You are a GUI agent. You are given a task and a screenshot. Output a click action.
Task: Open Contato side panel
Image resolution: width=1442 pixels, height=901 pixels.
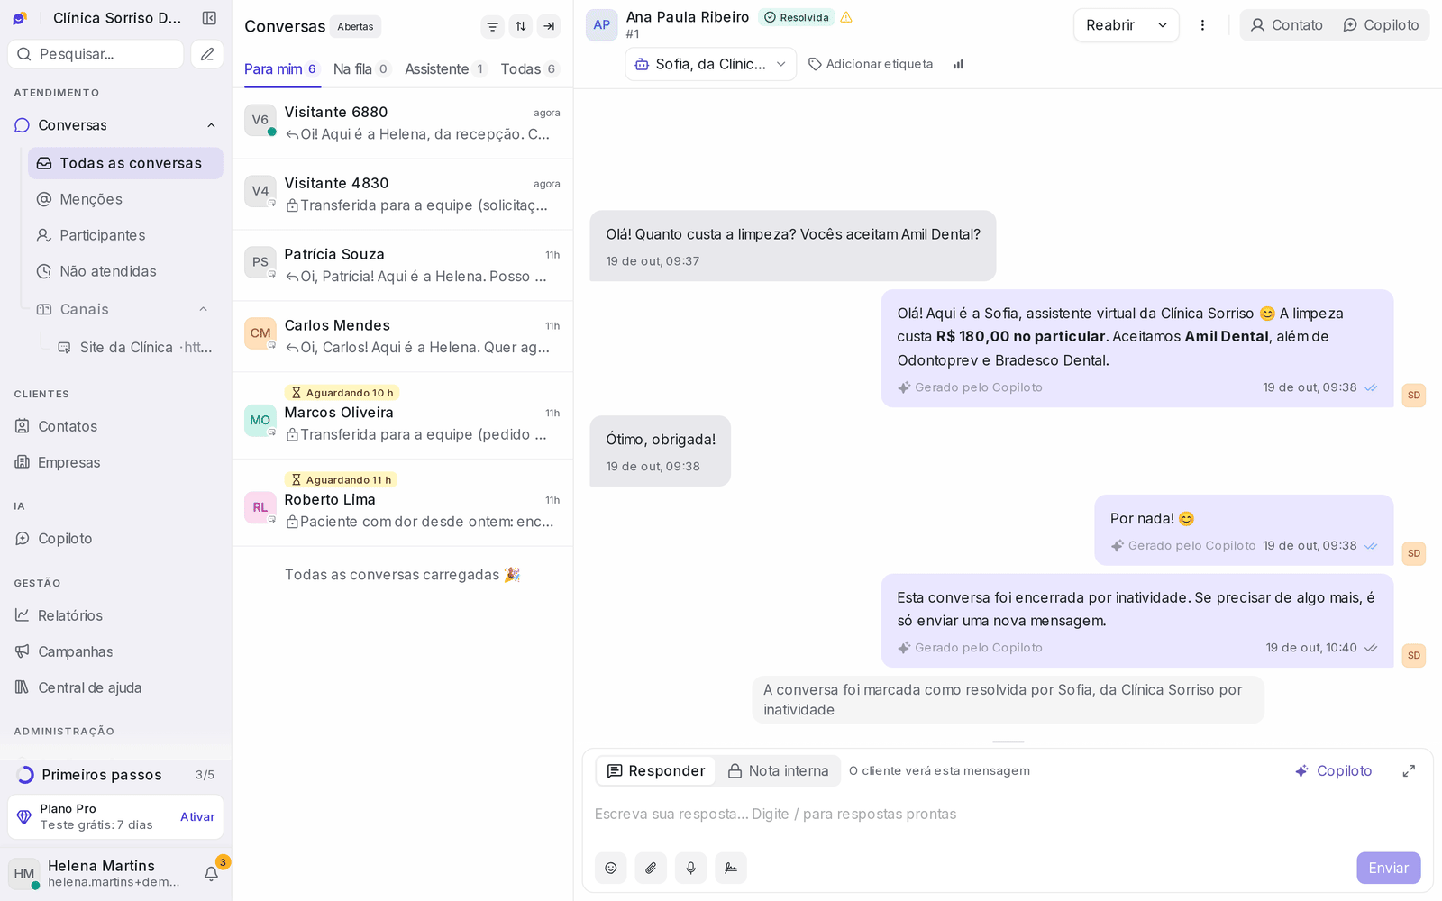[1287, 25]
